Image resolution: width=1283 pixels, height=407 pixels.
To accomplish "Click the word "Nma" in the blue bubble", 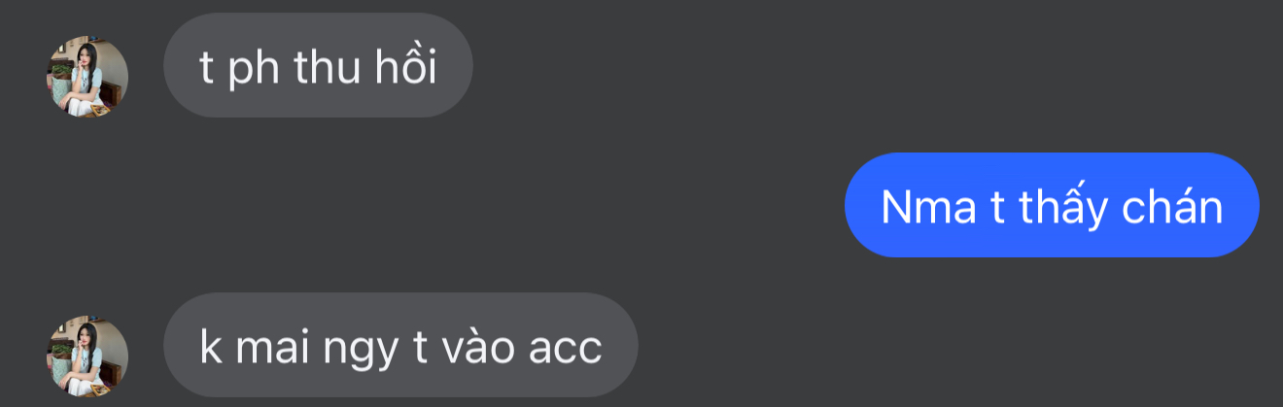I will pyautogui.click(x=928, y=208).
